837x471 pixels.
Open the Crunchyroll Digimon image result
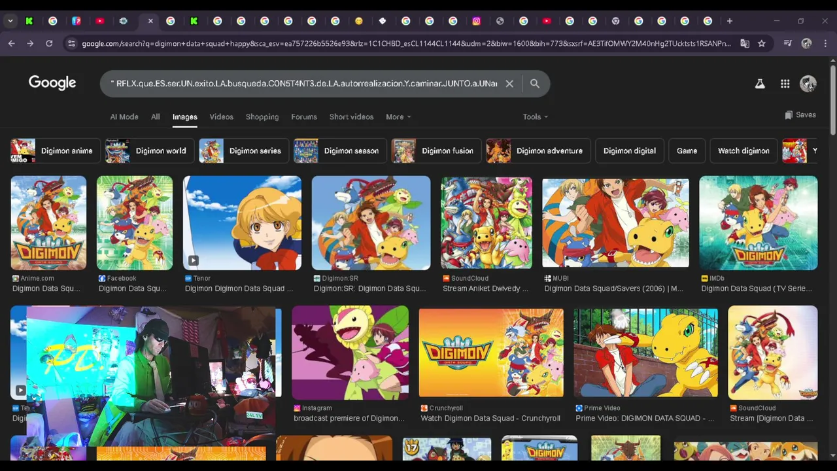click(491, 353)
